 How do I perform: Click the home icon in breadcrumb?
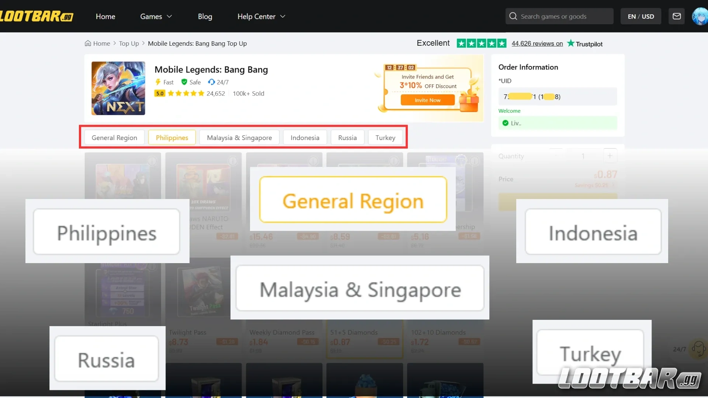[x=88, y=43]
